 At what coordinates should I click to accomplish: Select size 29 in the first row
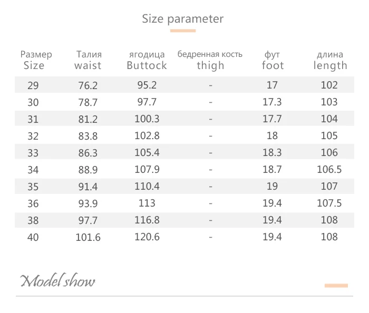(33, 85)
